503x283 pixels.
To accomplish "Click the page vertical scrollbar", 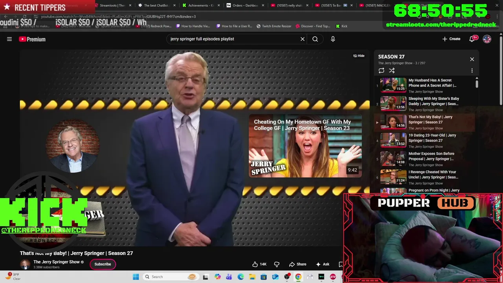I will [x=501, y=71].
